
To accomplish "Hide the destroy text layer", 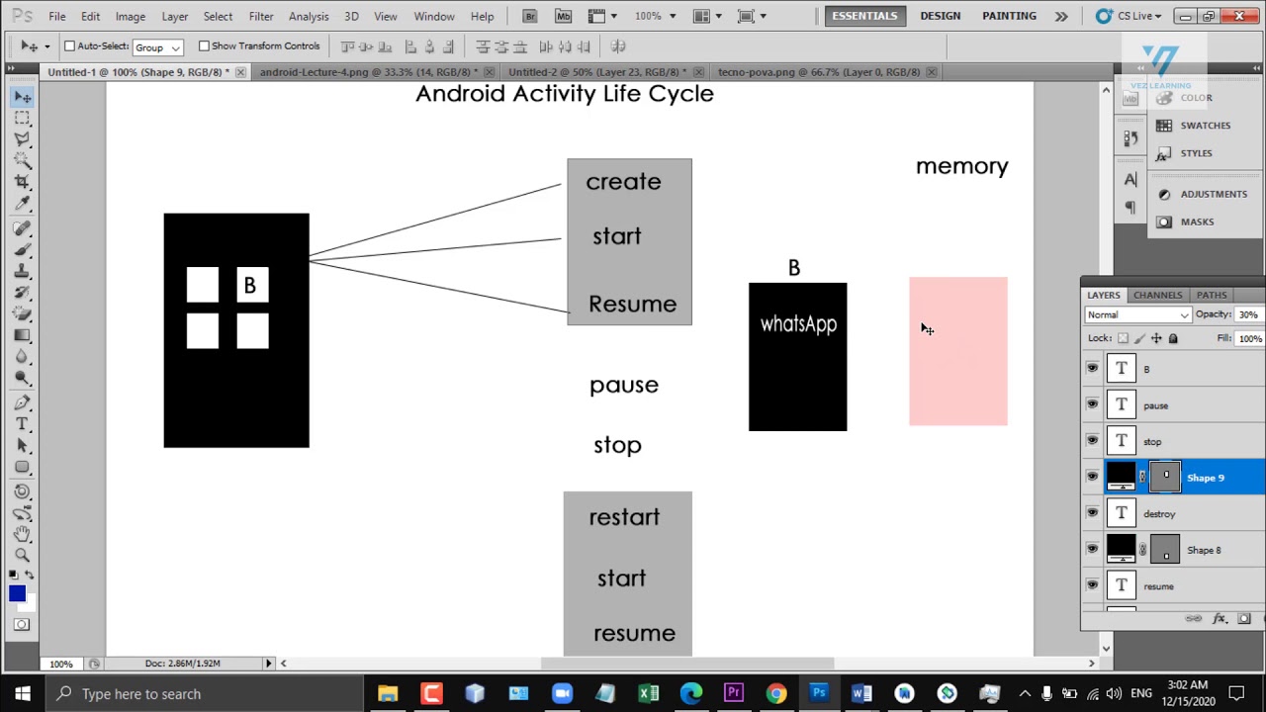I will click(1092, 513).
